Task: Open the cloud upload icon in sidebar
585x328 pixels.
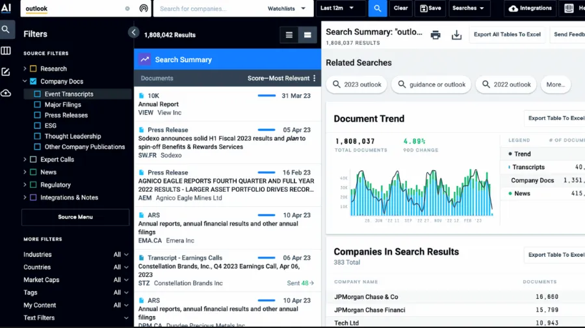Action: [6, 93]
